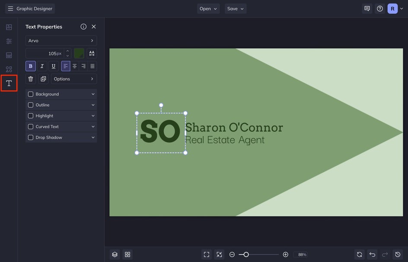Open the Save menu

[236, 9]
